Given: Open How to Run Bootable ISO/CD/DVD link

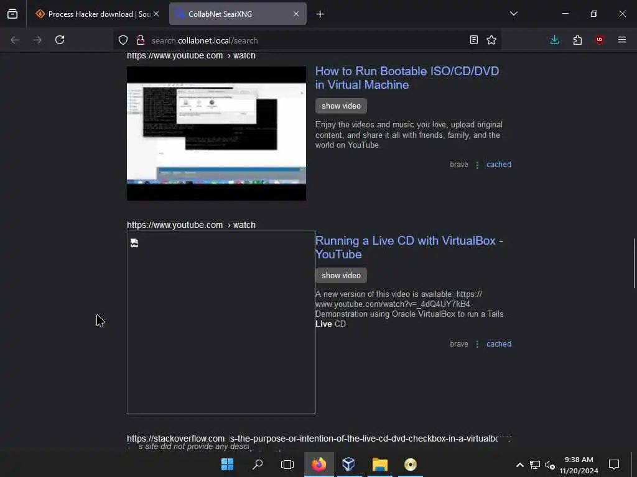Looking at the screenshot, I should click(407, 78).
